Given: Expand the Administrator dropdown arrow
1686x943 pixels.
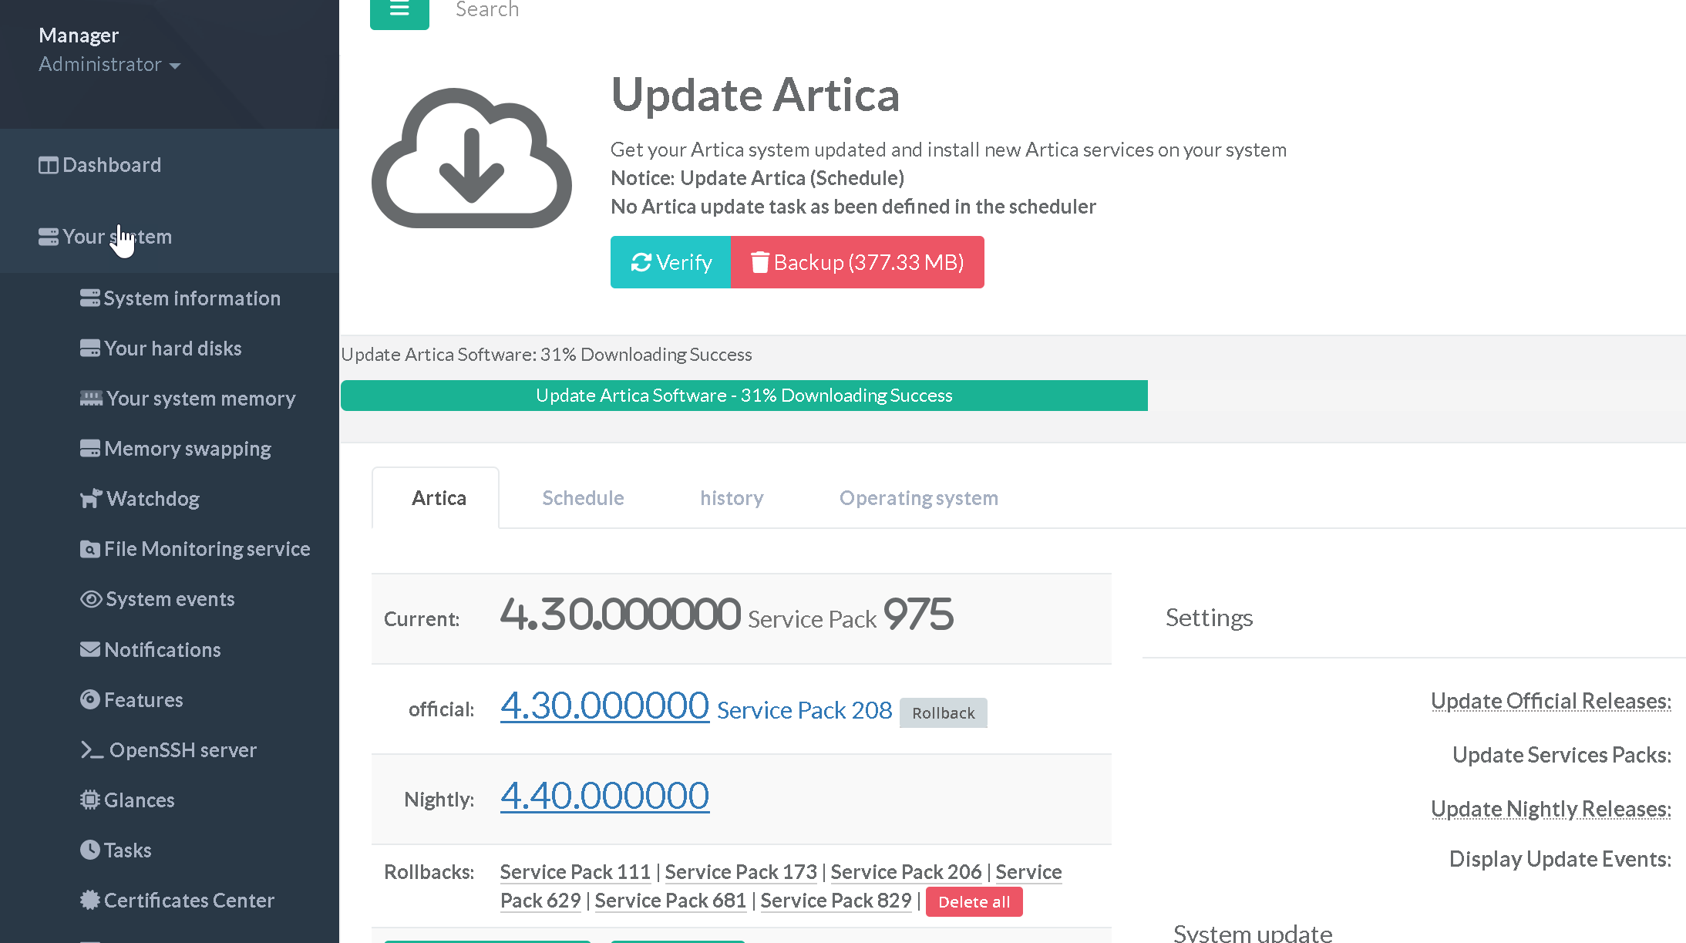Looking at the screenshot, I should pos(175,66).
